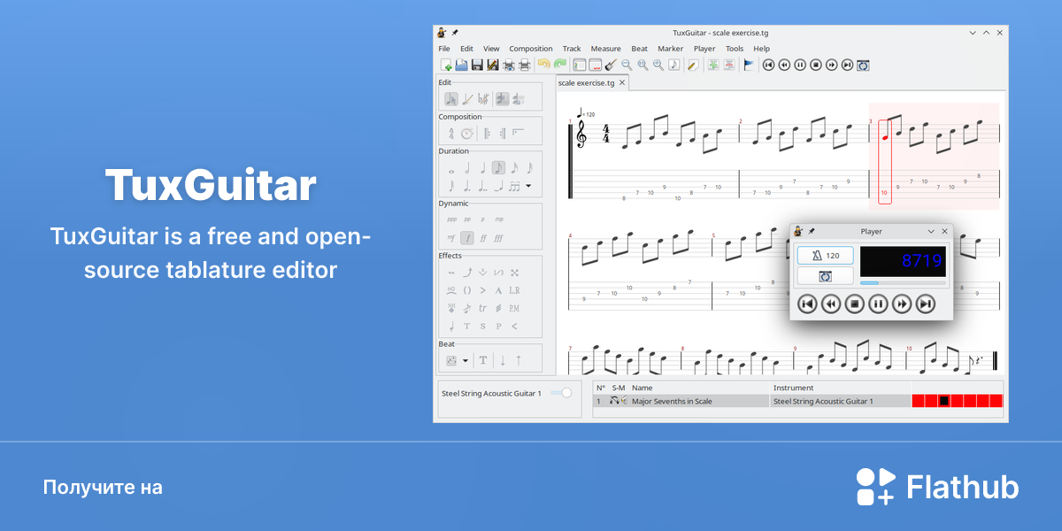Click the black measure block in track row

pyautogui.click(x=944, y=401)
